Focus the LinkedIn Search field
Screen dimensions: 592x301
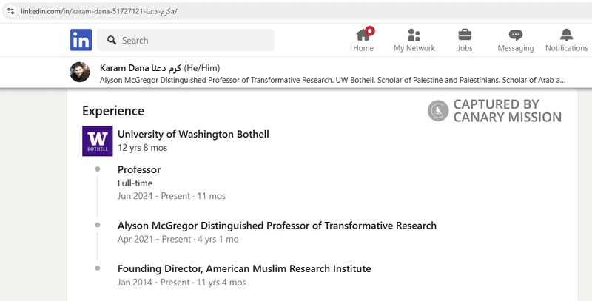coord(192,41)
